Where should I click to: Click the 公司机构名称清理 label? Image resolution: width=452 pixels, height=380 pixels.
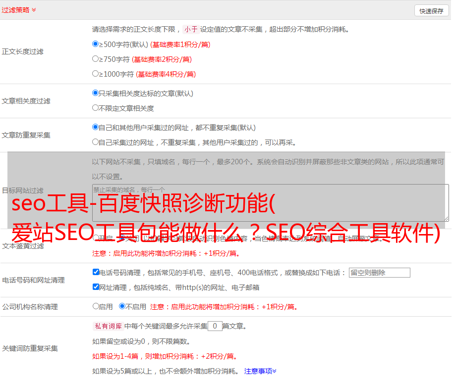(30, 307)
